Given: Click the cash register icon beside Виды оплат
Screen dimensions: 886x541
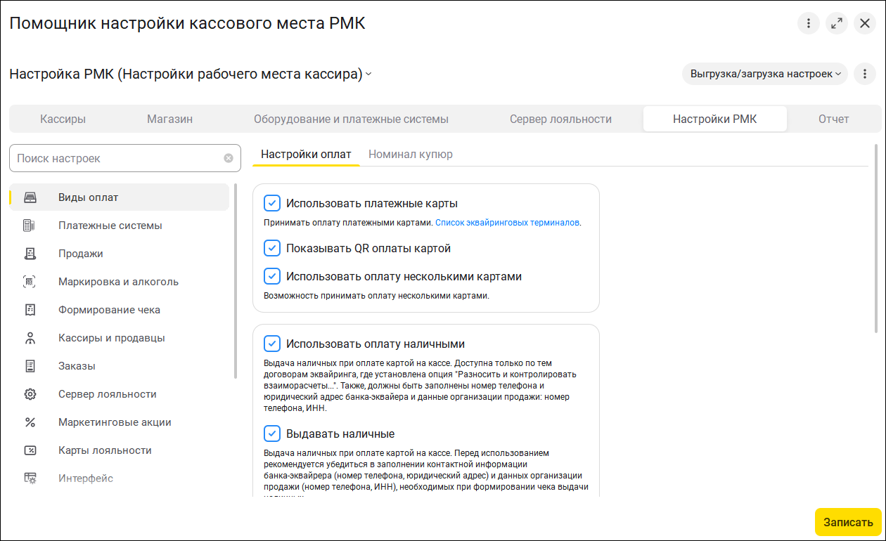Looking at the screenshot, I should 30,197.
